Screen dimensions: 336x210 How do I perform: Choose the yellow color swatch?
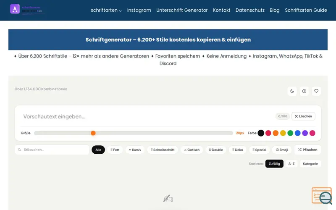pyautogui.click(x=283, y=133)
